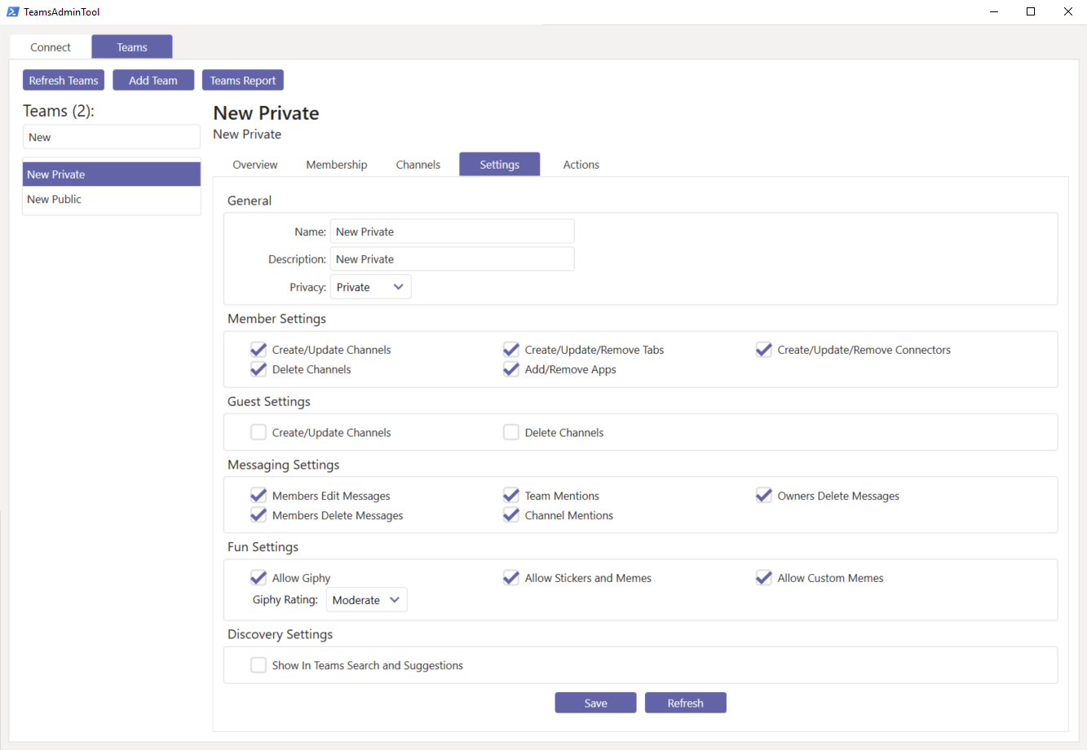
Task: Check Show In Teams Search and Suggestions
Action: [258, 665]
